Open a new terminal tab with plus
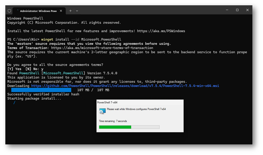Viewport: 263px width, 155px height. point(71,11)
